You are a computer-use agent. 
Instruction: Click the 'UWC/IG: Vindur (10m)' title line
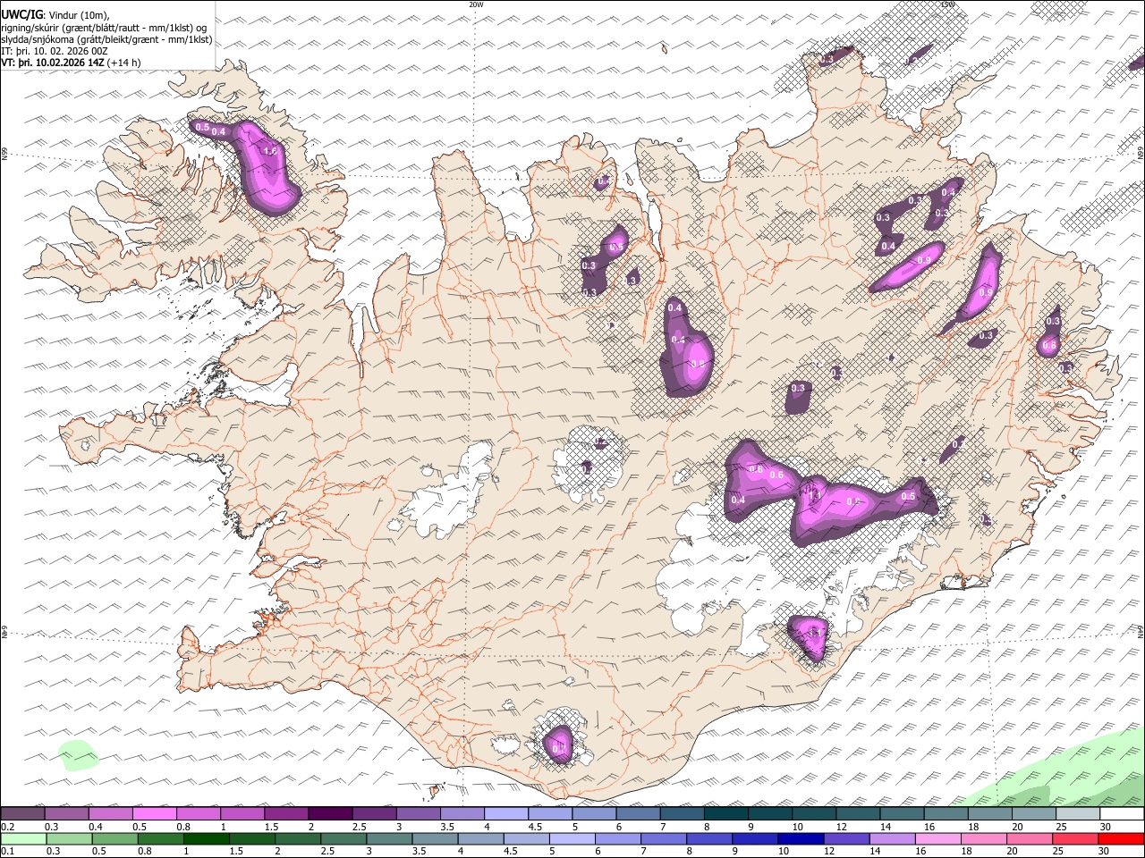55,15
